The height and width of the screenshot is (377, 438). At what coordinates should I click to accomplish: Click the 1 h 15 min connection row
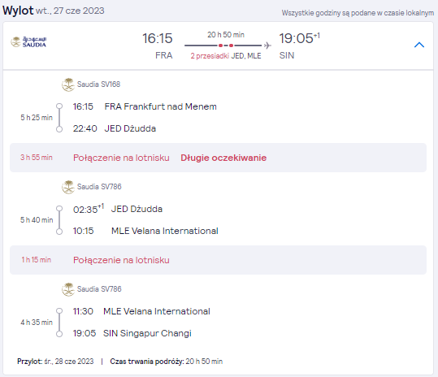click(x=218, y=260)
